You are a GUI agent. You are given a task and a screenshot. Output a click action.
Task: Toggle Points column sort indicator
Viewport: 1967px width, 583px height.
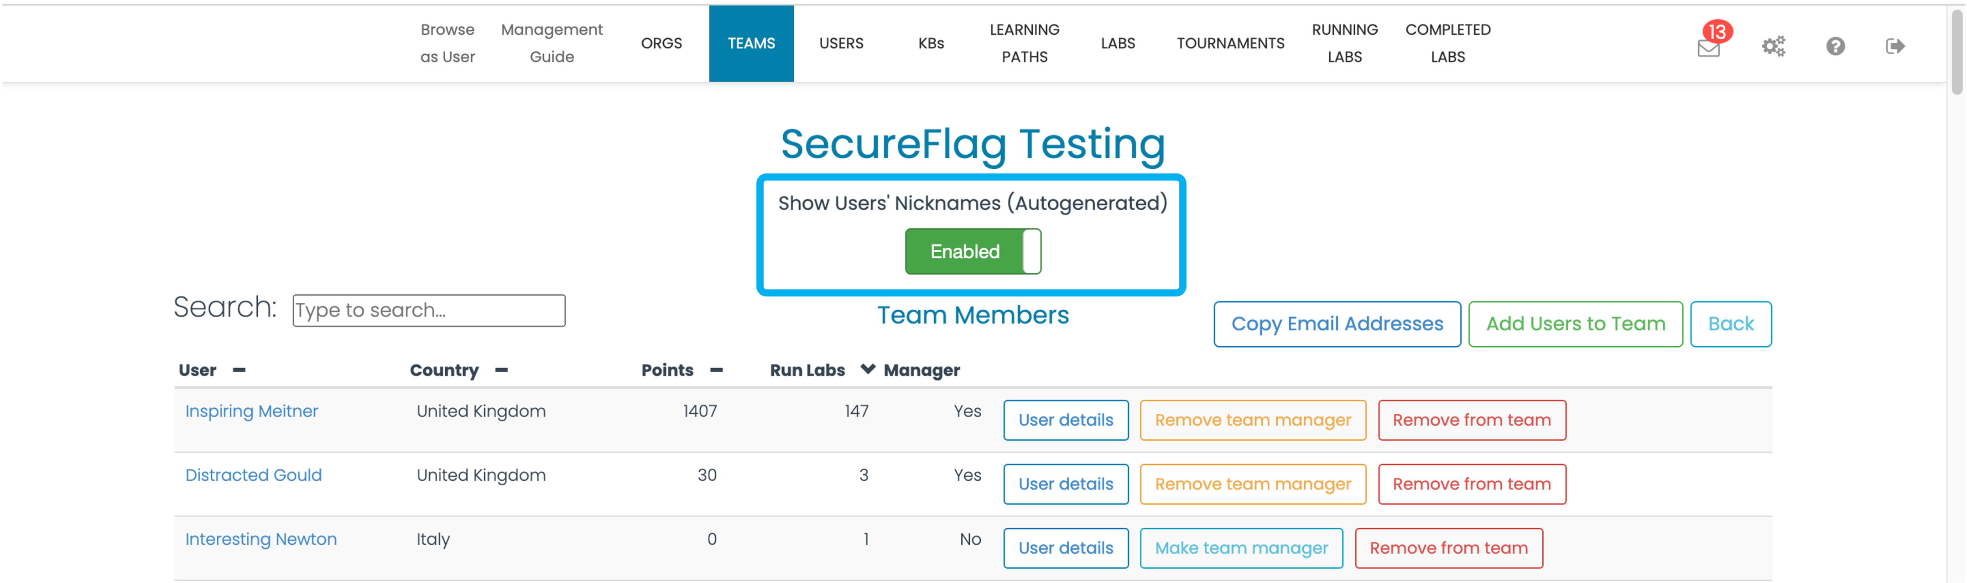point(716,370)
